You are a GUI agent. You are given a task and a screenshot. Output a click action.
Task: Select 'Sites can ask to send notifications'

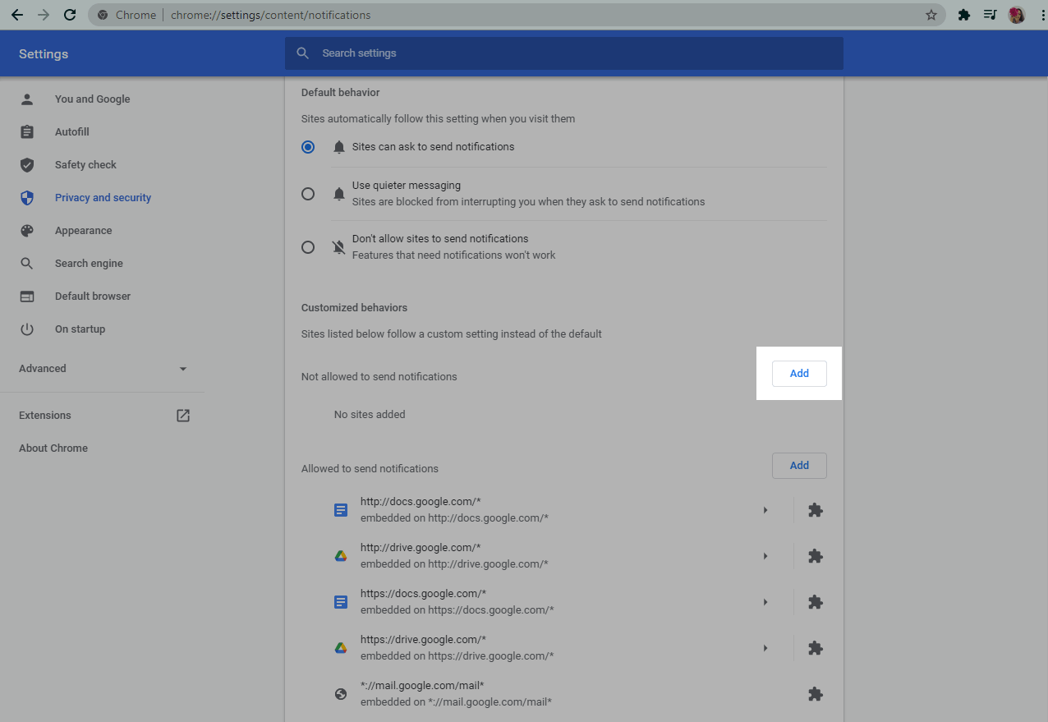(308, 147)
